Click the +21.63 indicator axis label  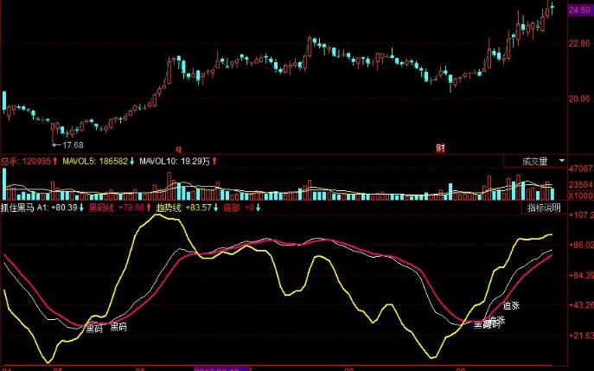pos(582,336)
